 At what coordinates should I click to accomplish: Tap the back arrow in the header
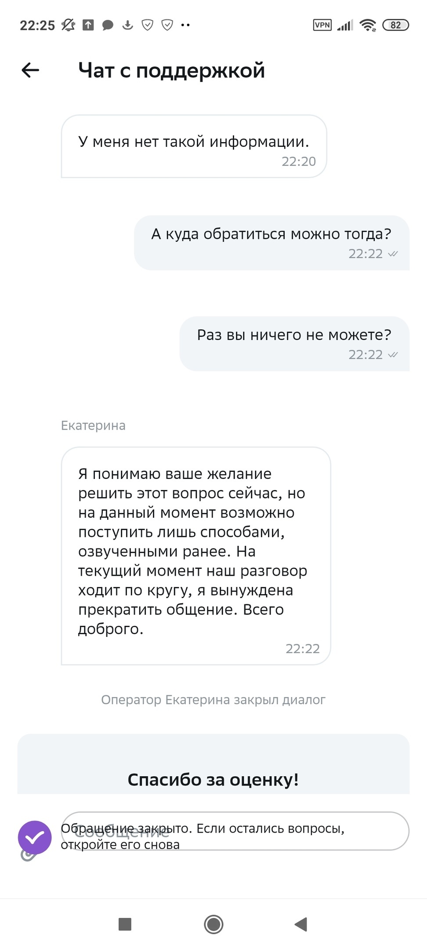[x=30, y=70]
